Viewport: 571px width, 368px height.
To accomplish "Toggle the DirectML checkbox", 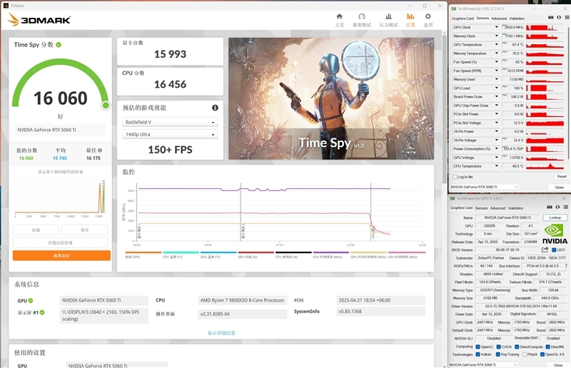I will (x=547, y=347).
